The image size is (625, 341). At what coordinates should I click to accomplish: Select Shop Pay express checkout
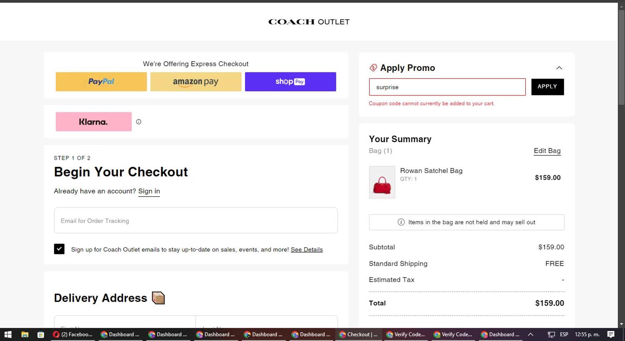pyautogui.click(x=290, y=82)
